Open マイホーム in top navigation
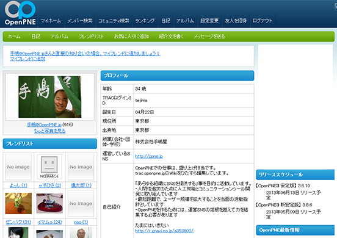This screenshot has height=238, width=337. click(51, 21)
